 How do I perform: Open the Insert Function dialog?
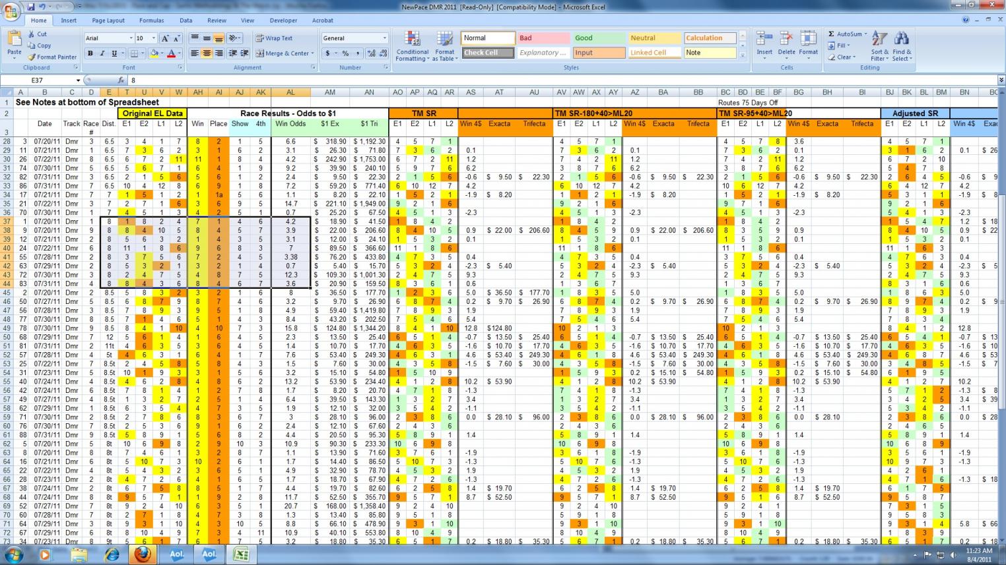(121, 80)
